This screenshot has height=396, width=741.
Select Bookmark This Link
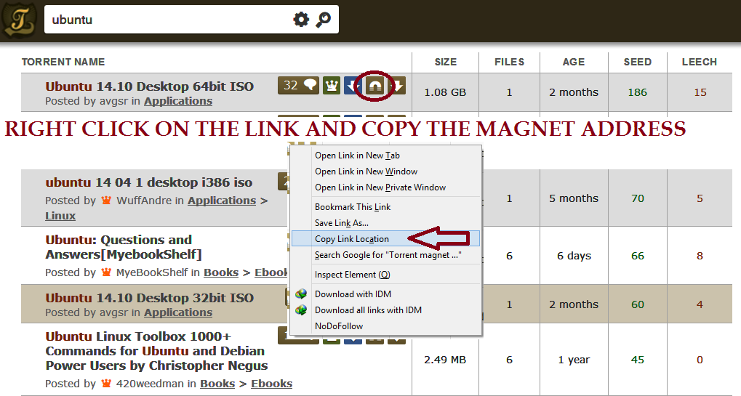tap(353, 207)
